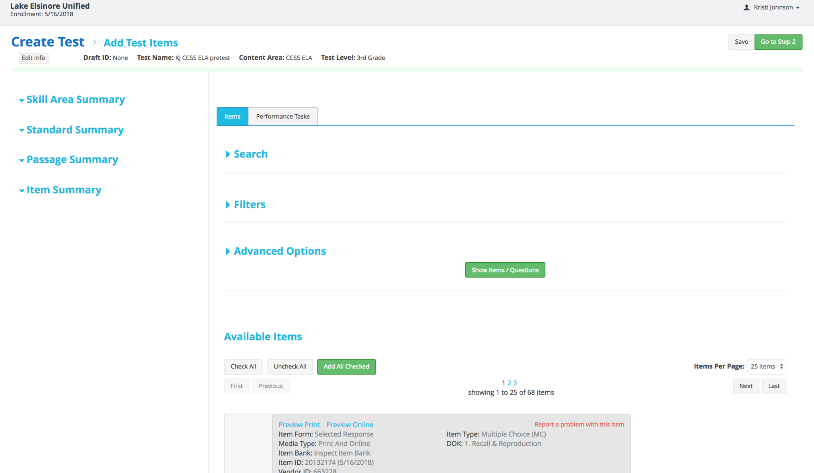Select the Items tab
The image size is (814, 473).
click(233, 117)
